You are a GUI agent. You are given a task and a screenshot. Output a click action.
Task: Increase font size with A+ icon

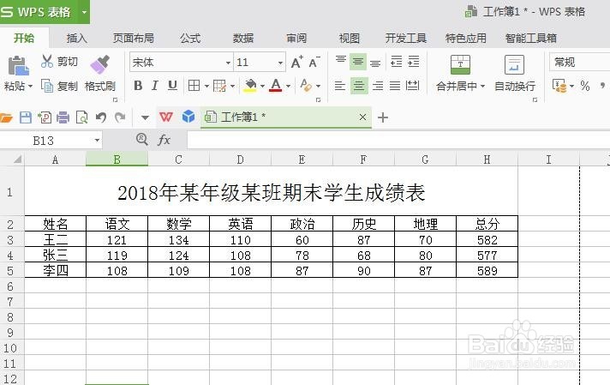click(x=296, y=62)
